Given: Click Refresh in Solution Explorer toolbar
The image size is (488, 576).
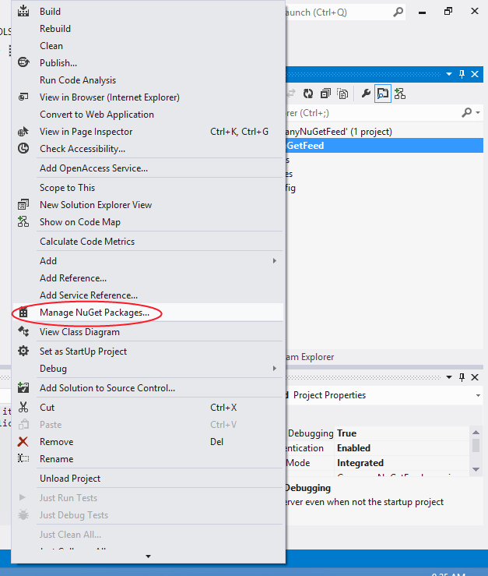Looking at the screenshot, I should coord(308,94).
